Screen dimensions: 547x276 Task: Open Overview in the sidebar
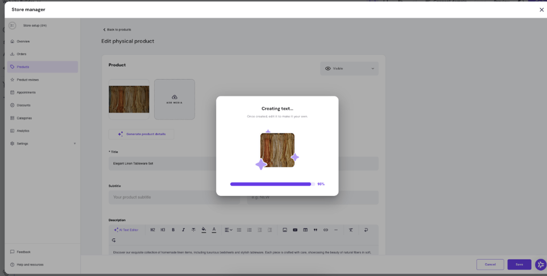point(43,42)
